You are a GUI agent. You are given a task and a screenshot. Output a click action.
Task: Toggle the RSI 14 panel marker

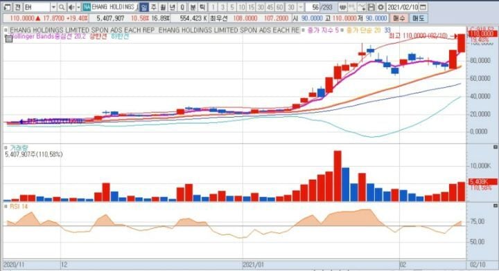tap(6, 206)
